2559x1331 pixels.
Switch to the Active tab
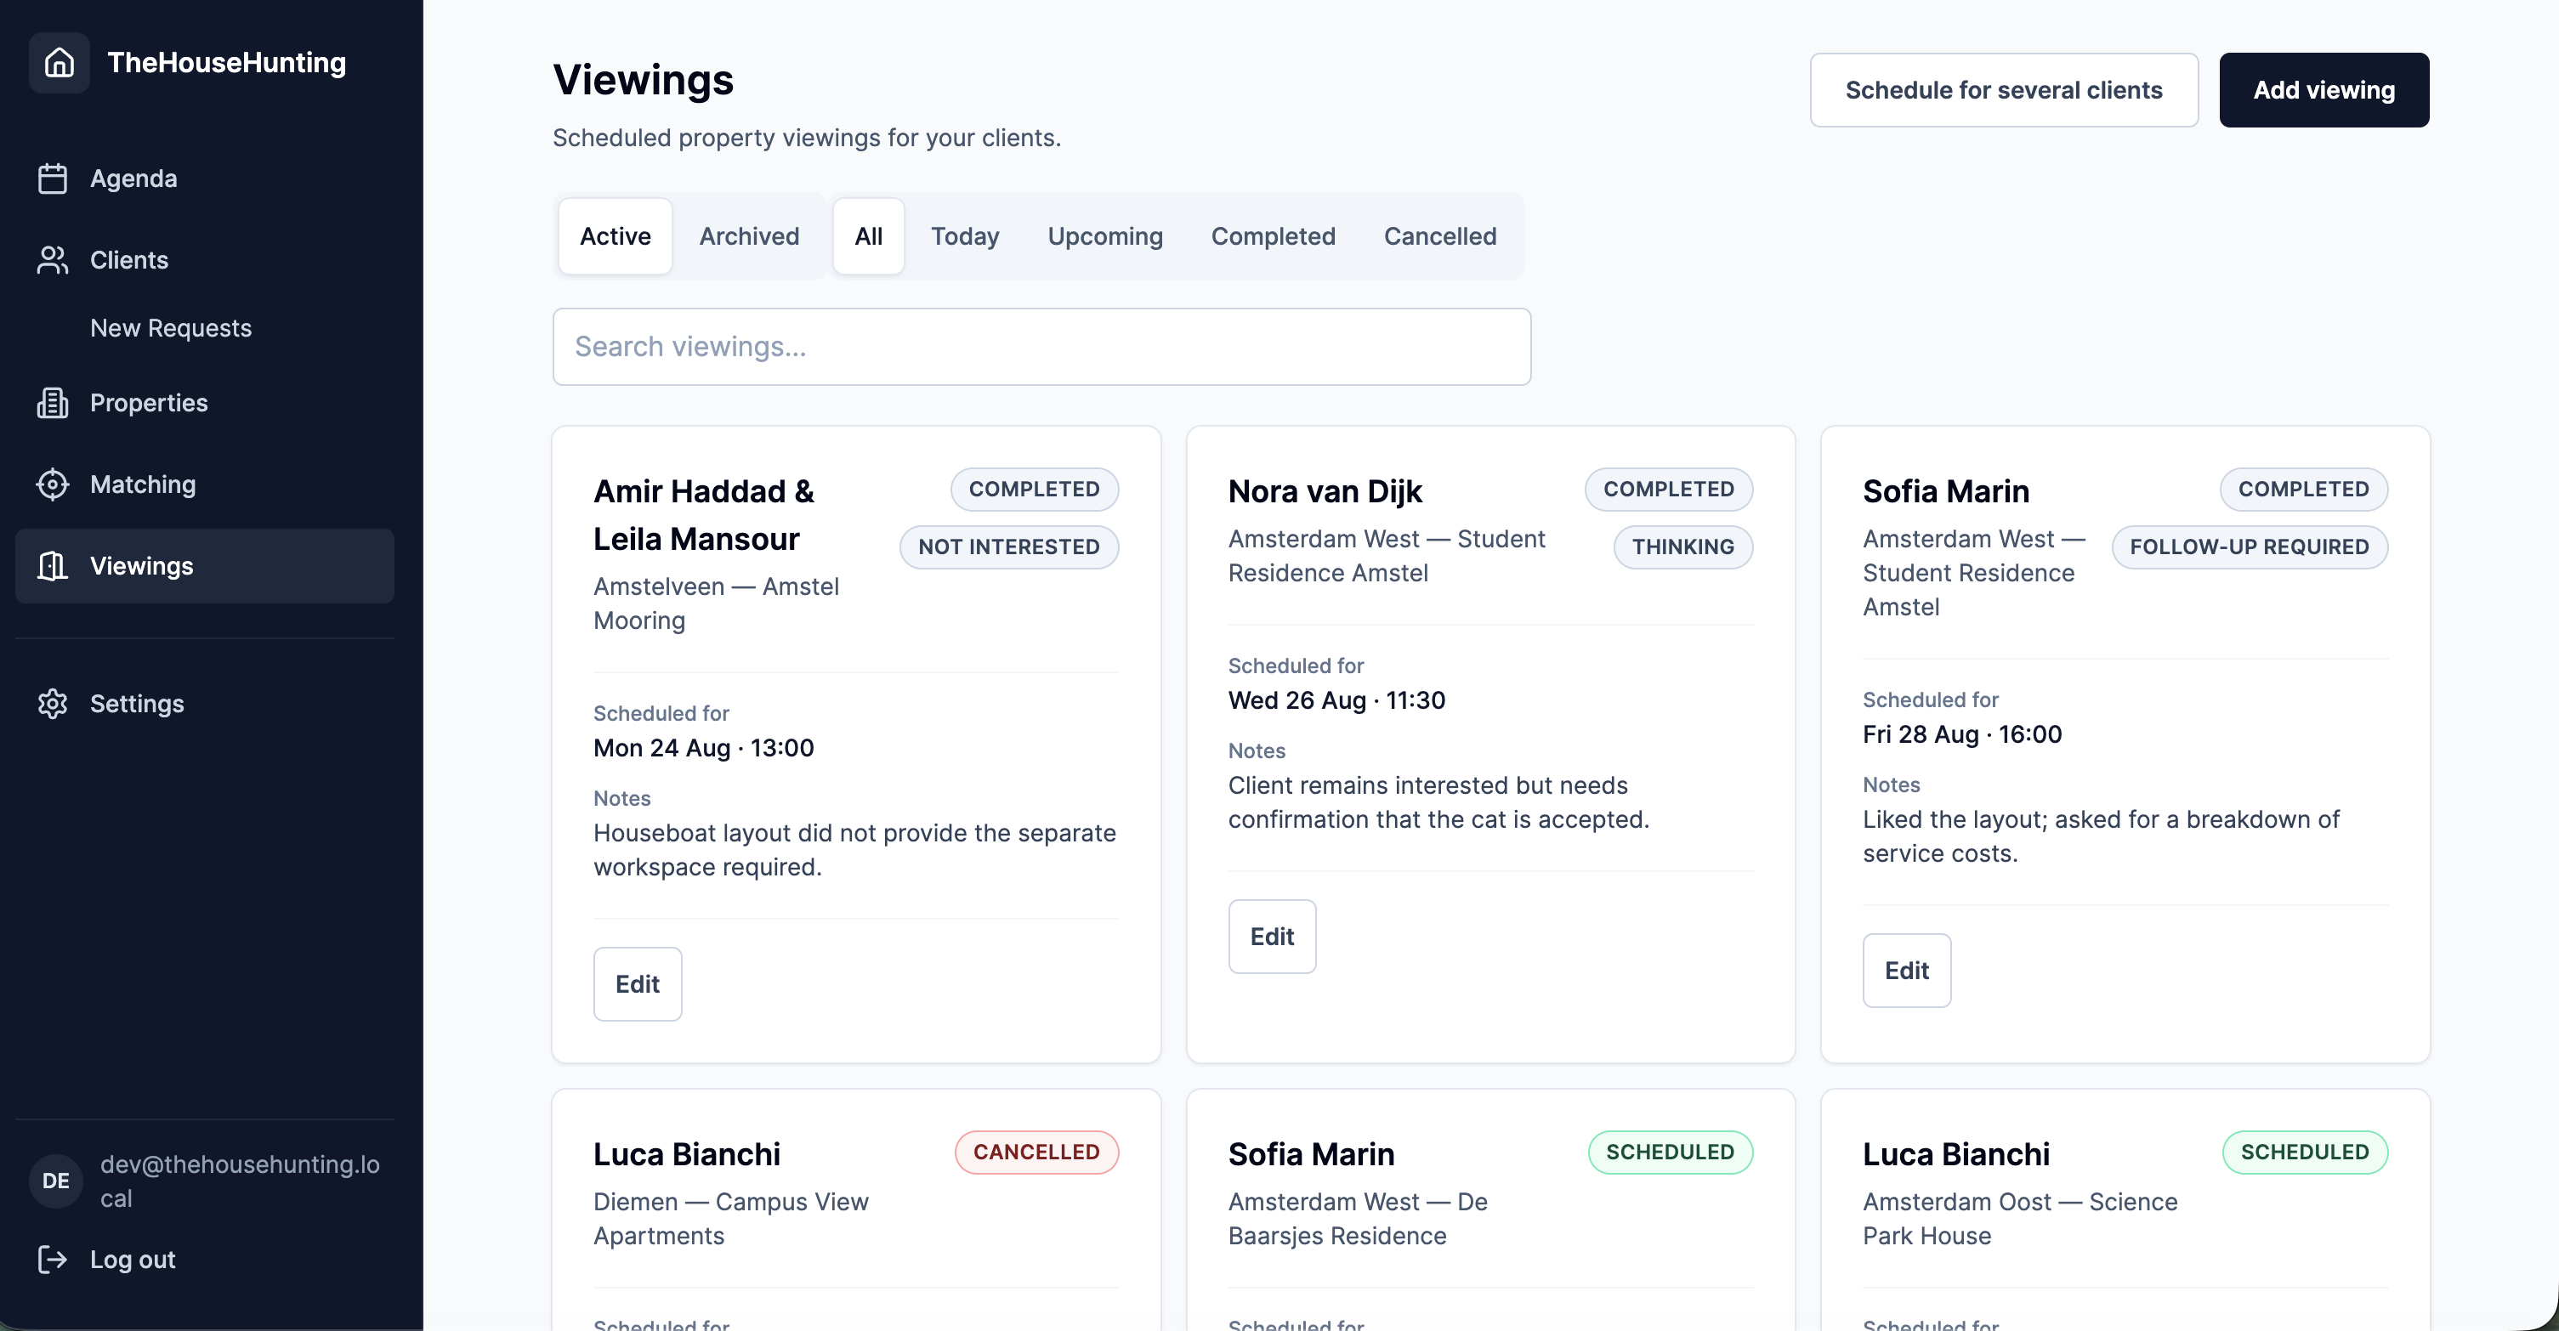pyautogui.click(x=615, y=236)
